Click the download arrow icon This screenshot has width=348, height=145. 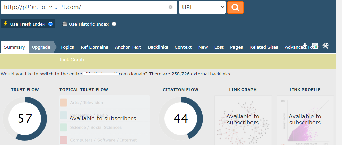[x=305, y=46]
